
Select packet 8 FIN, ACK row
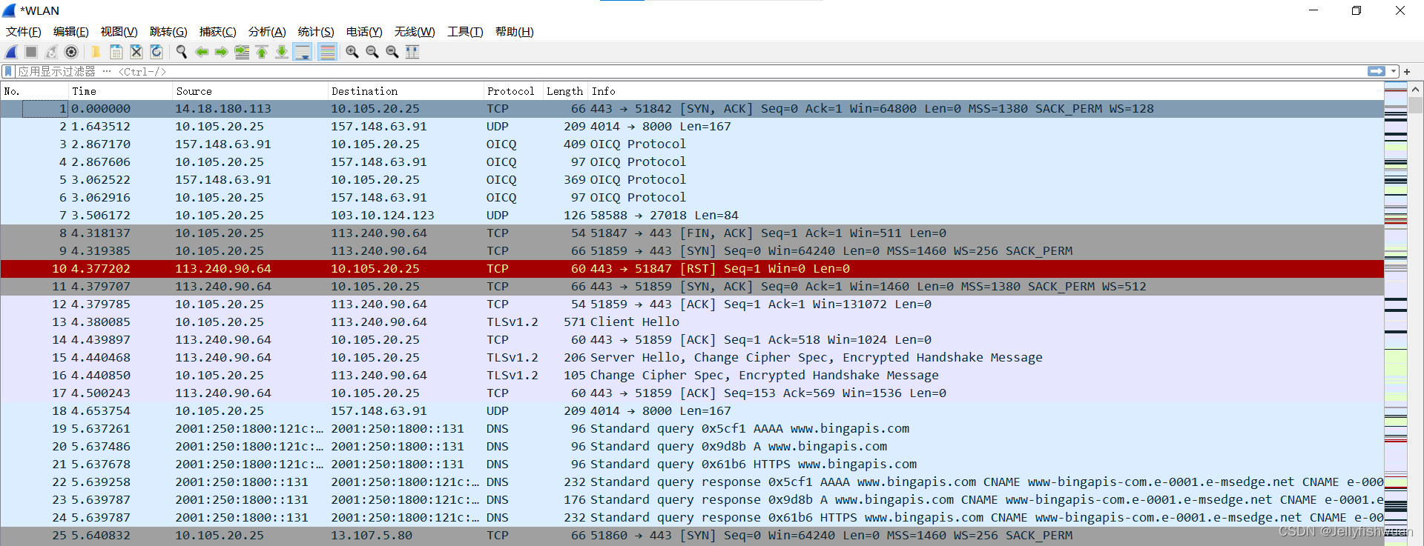click(x=692, y=233)
